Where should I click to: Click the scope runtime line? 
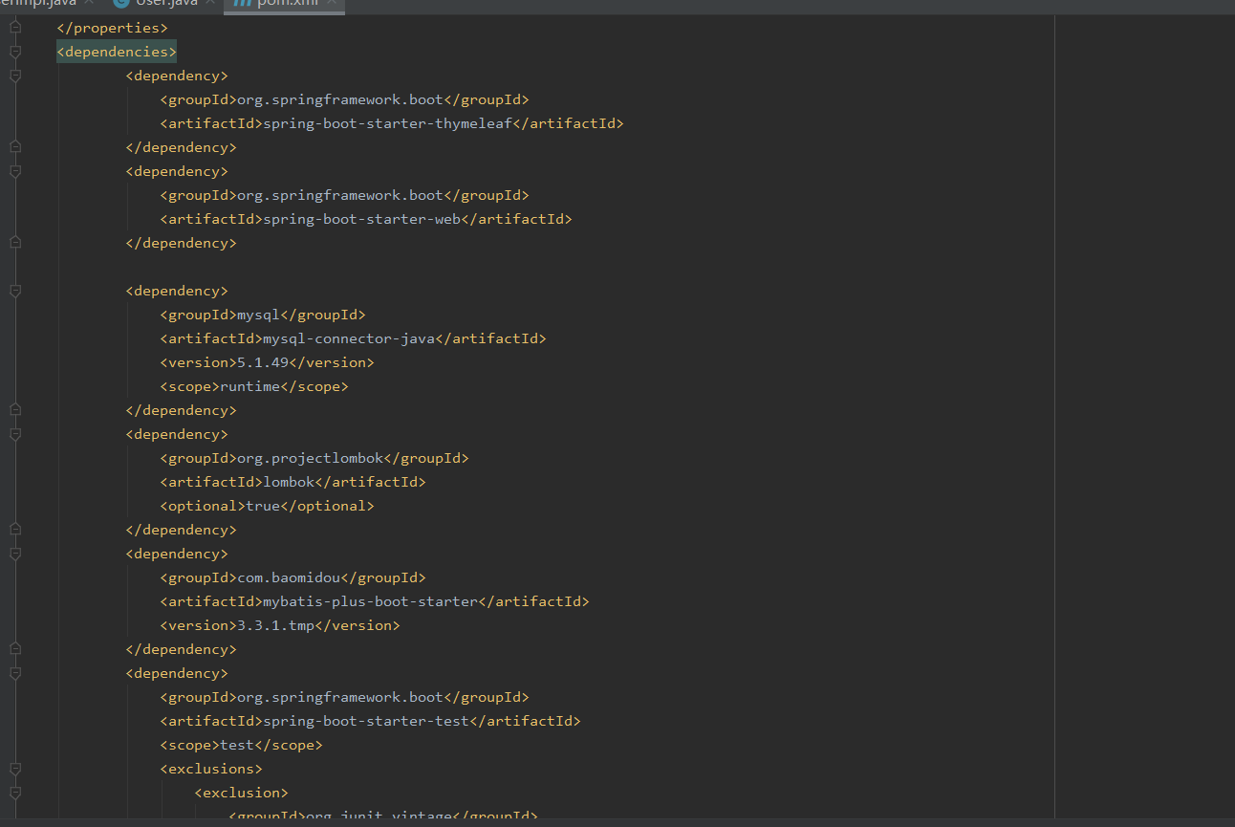tap(254, 386)
